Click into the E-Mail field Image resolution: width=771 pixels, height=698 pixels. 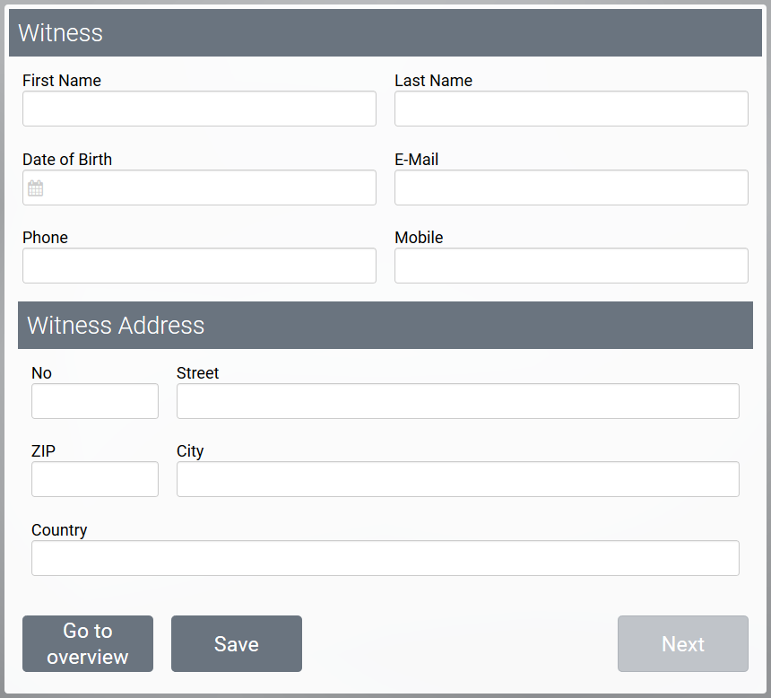[x=571, y=188]
